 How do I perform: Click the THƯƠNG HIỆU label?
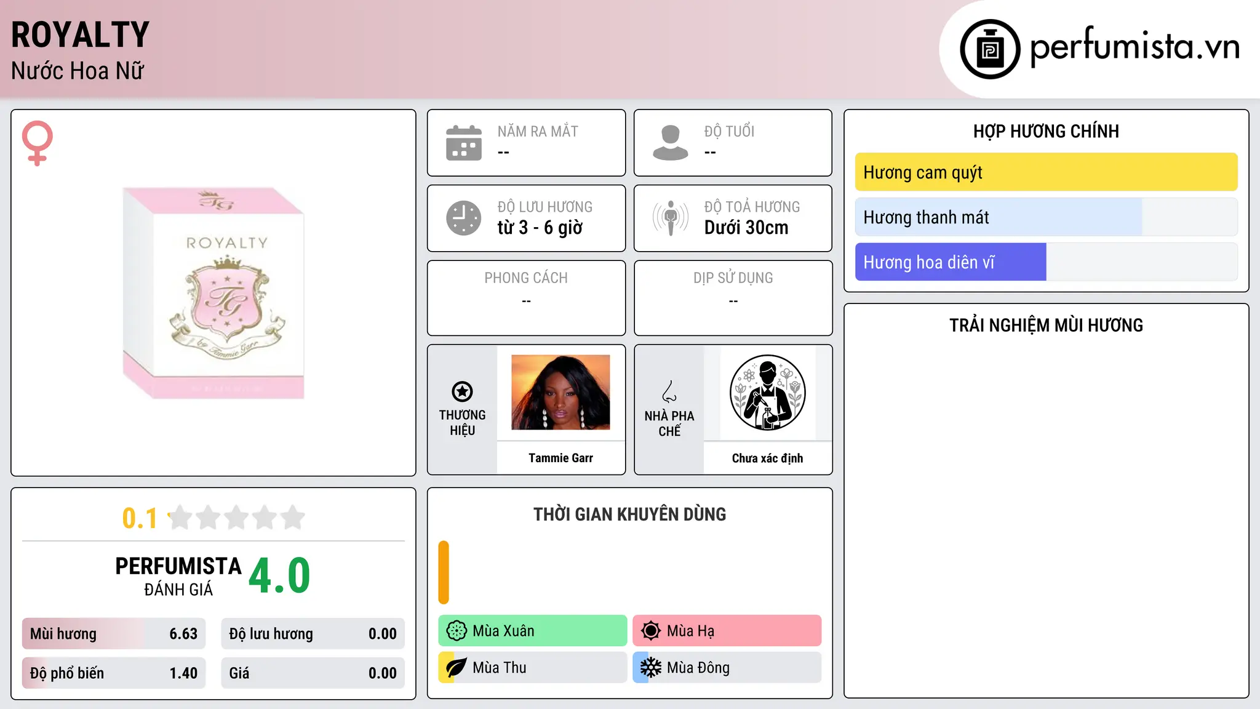tap(462, 423)
